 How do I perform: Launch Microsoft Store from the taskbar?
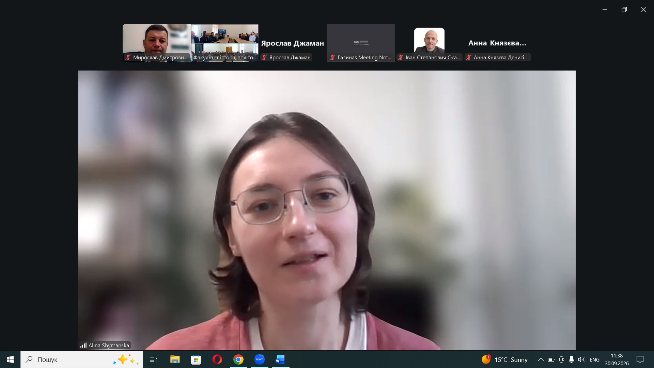(x=196, y=359)
